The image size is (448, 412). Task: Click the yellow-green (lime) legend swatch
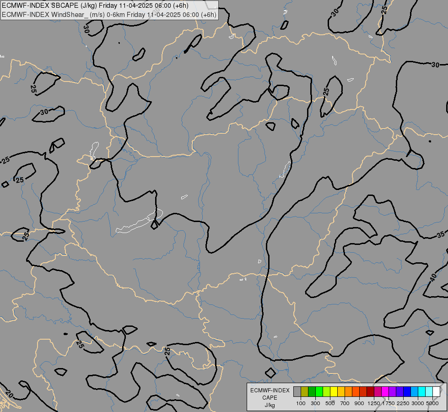[x=327, y=391]
